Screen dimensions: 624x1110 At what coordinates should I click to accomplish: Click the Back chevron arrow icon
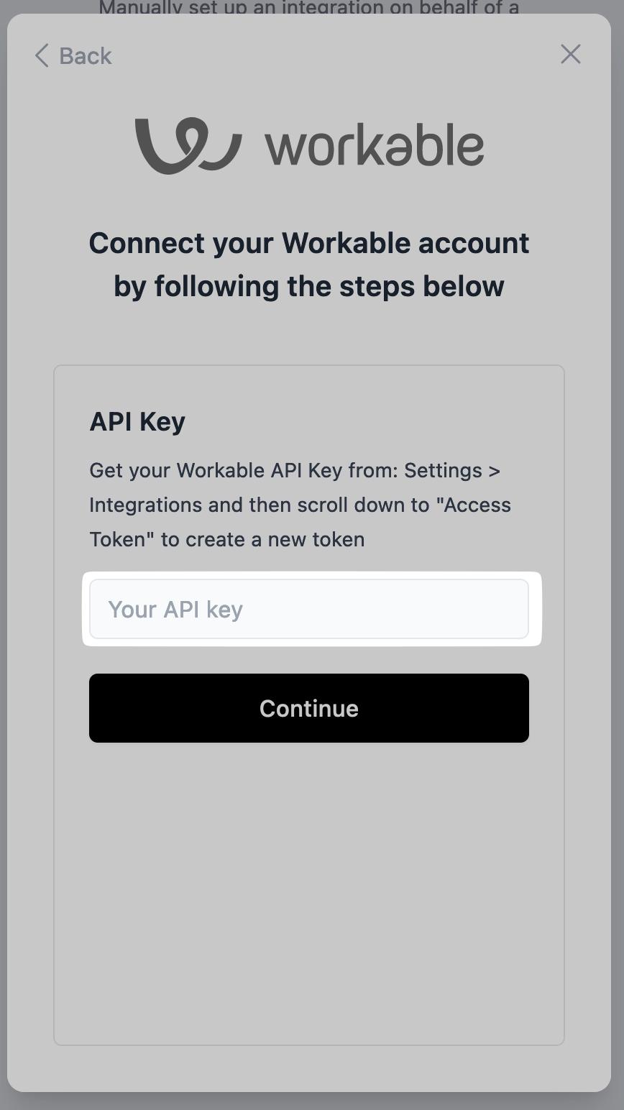[42, 55]
